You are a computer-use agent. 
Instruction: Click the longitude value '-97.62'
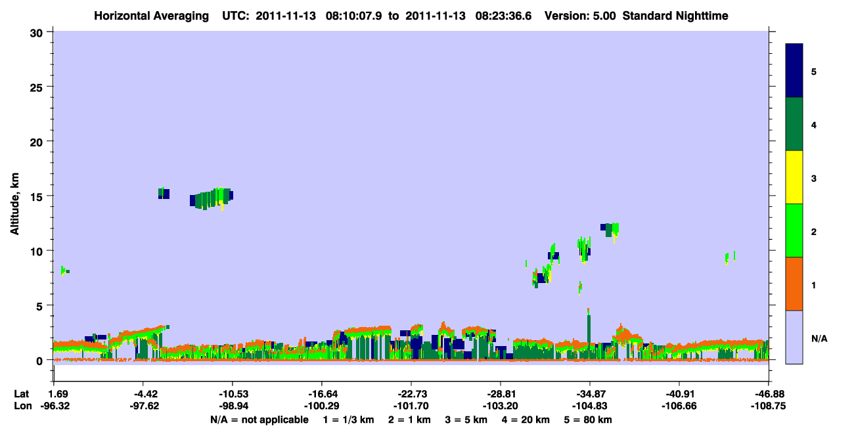click(143, 406)
